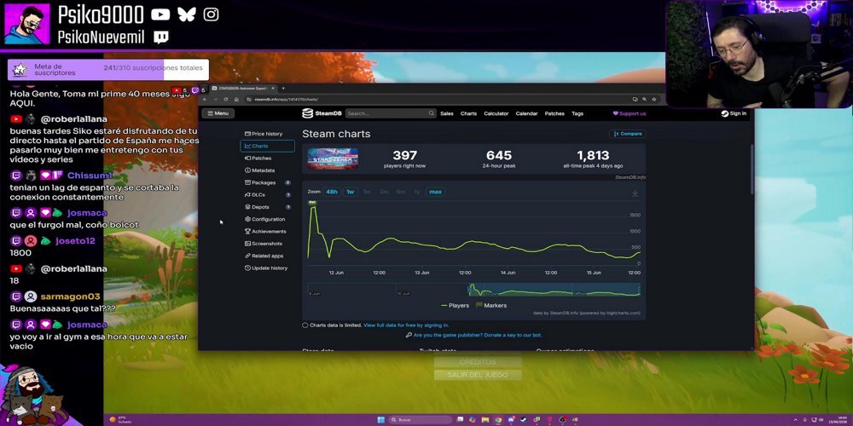Click SALIR DEL JUEGO in game window

tap(478, 375)
